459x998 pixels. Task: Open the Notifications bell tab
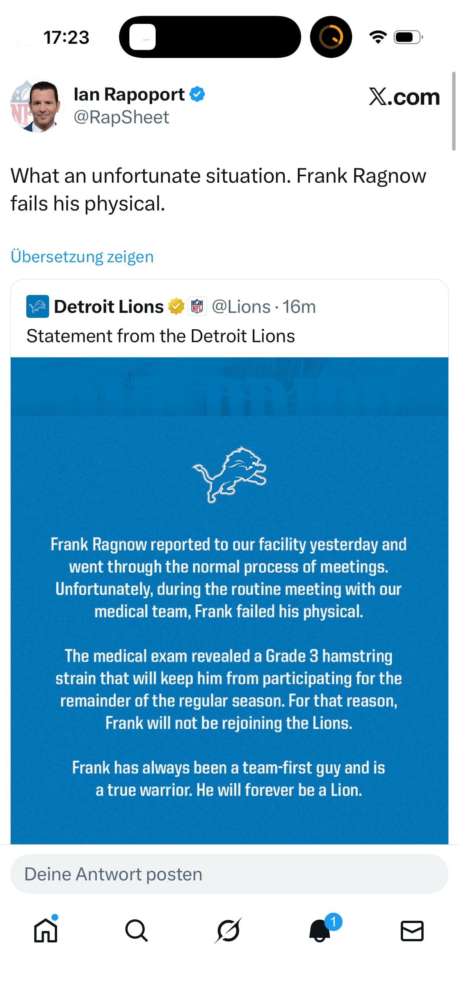point(320,931)
